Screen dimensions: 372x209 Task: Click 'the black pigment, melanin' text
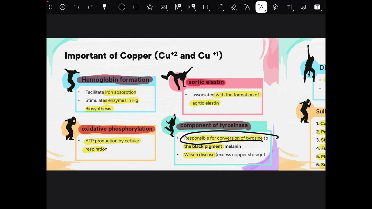[x=212, y=146]
